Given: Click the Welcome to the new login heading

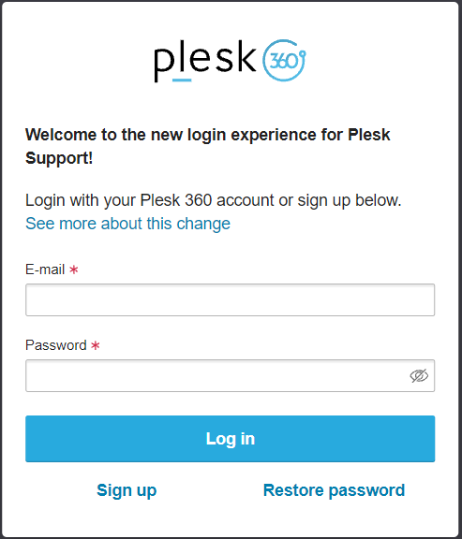Looking at the screenshot, I should click(x=208, y=146).
